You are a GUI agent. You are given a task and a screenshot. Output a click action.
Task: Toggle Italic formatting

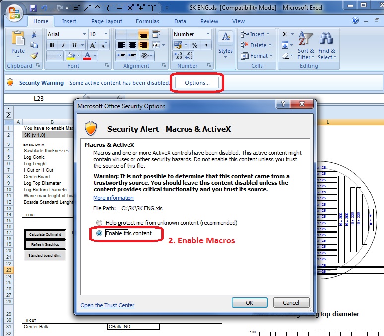click(63, 45)
